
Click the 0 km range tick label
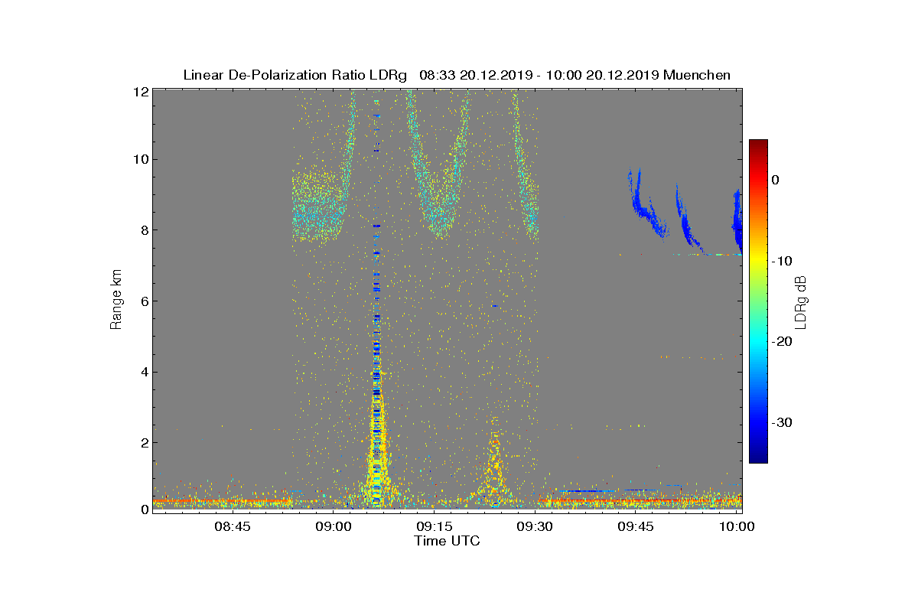click(x=145, y=509)
